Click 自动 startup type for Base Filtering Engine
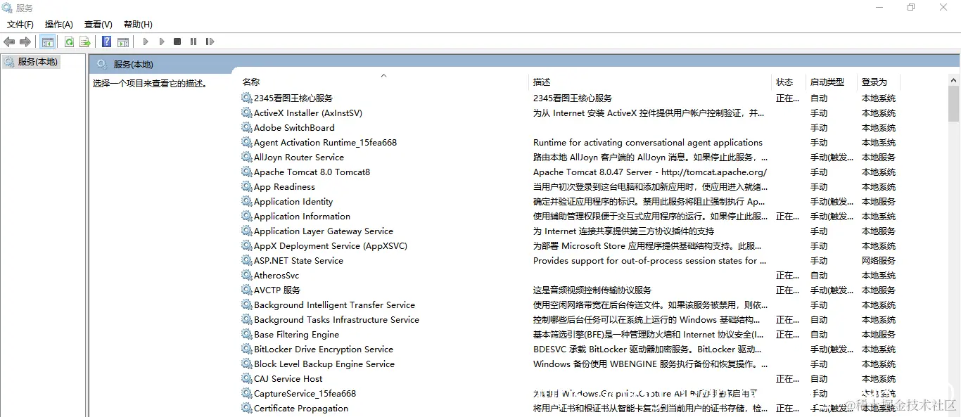This screenshot has height=417, width=961. [819, 334]
